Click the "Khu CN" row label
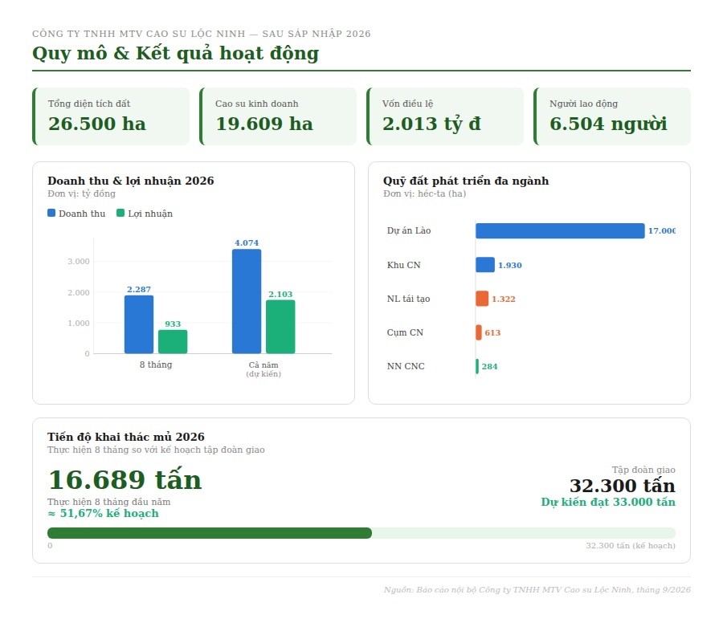The image size is (723, 623). pyautogui.click(x=404, y=265)
